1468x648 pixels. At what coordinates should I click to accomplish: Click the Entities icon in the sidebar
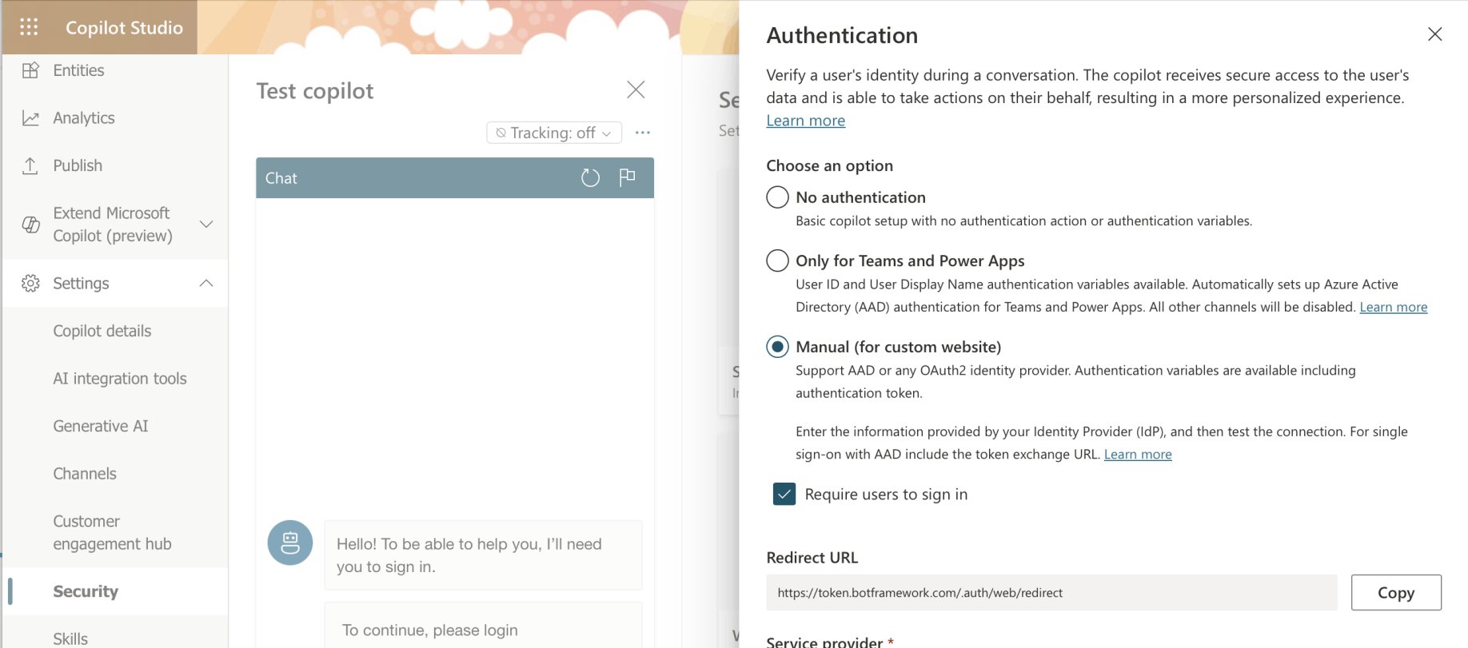tap(30, 70)
